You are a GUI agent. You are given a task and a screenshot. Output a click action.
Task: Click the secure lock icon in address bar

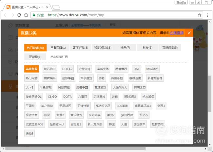(x=34, y=15)
